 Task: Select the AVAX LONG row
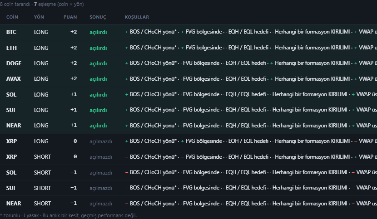(x=188, y=79)
